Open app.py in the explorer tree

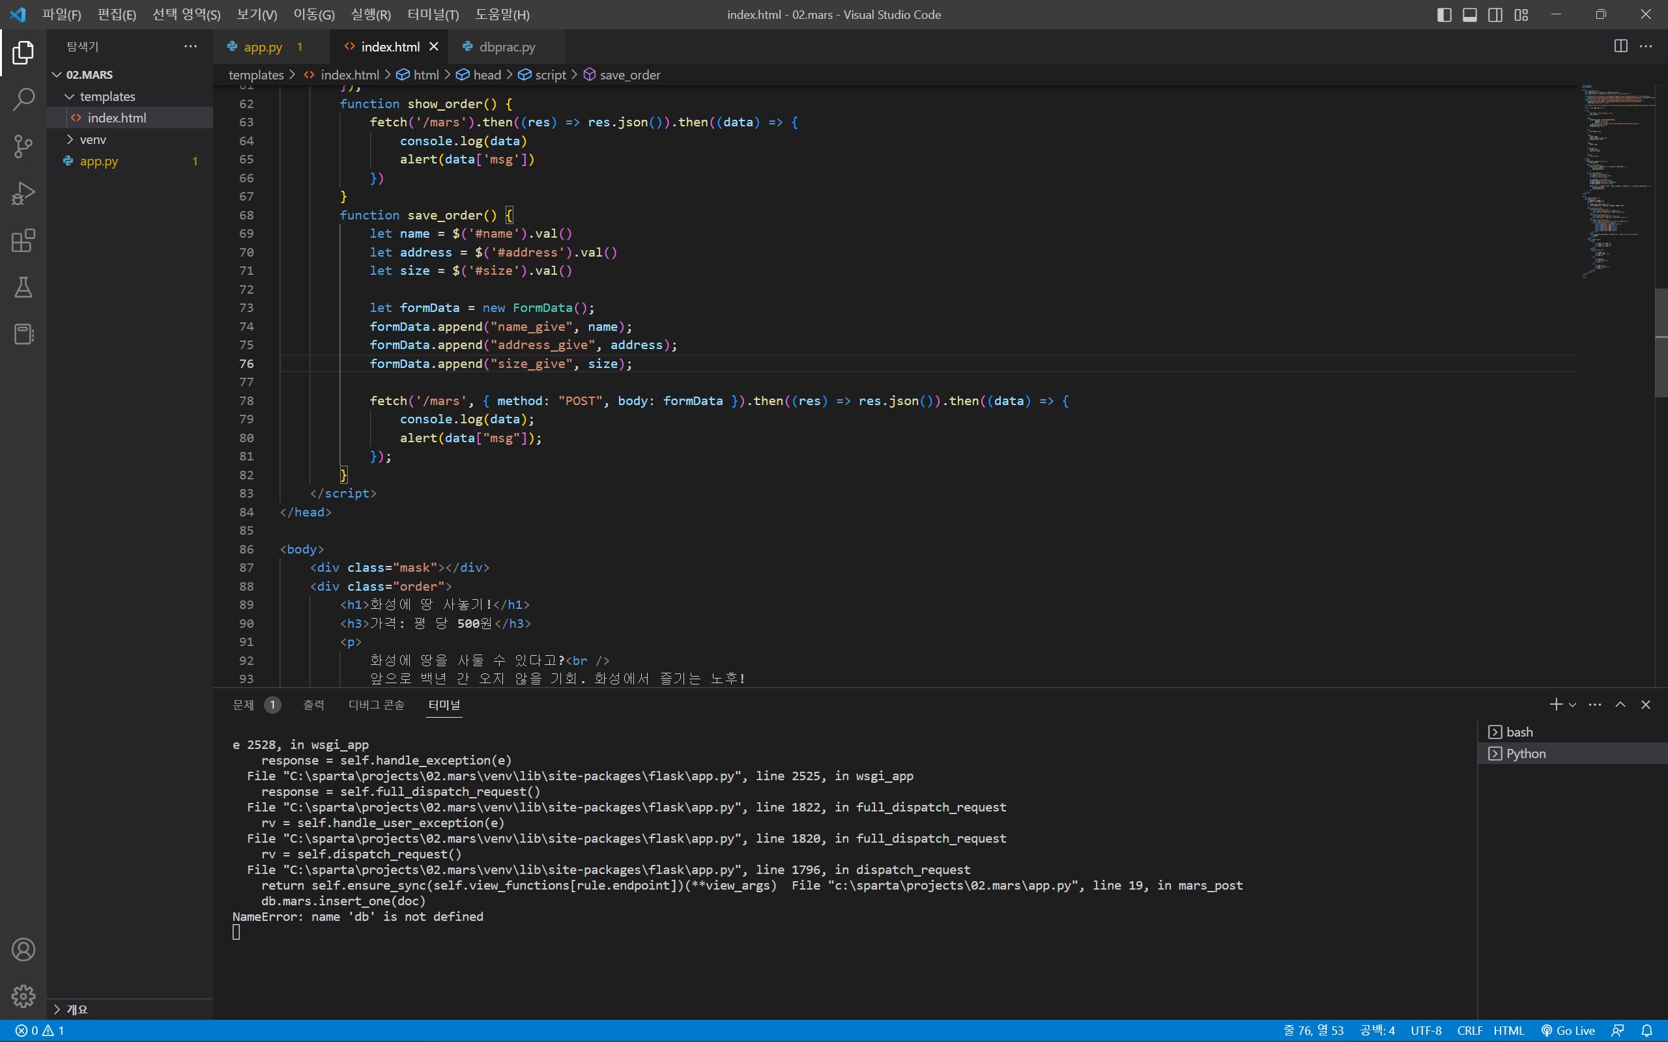130,161
